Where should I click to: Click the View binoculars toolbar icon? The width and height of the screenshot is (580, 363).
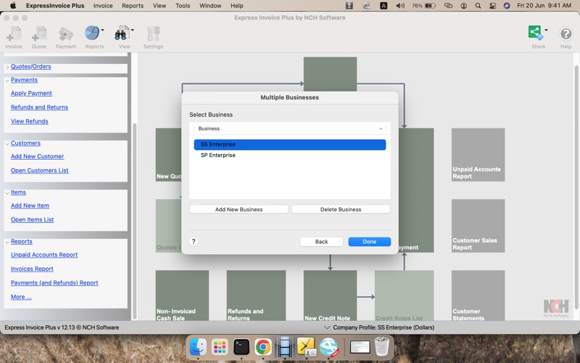tap(122, 33)
